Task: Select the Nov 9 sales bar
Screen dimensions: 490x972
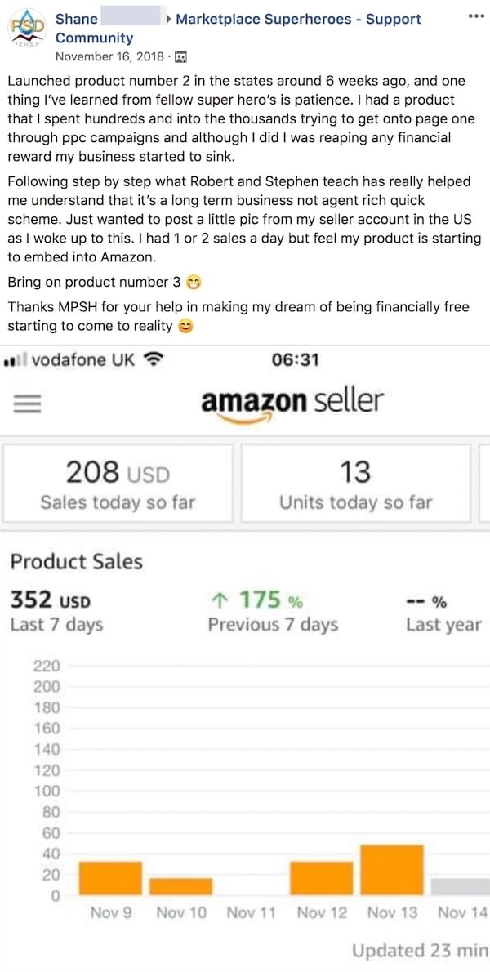Action: (110, 878)
